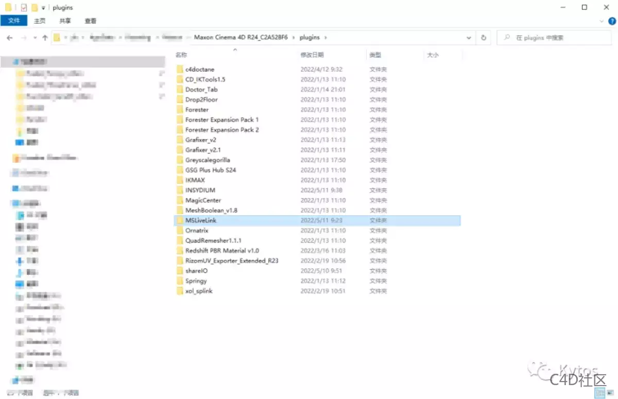Screen dimensions: 618x399
Task: Expand the chevron after plugins in path
Action: 326,38
